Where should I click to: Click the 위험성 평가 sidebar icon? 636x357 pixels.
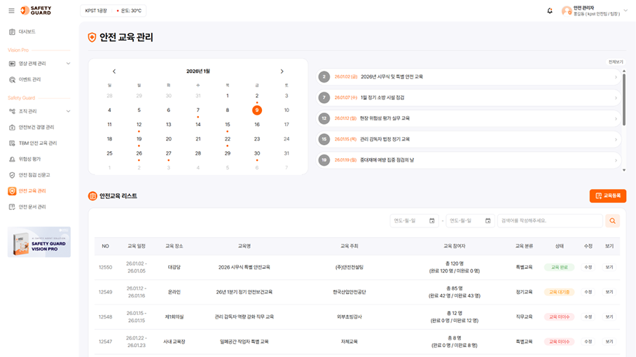(x=12, y=159)
